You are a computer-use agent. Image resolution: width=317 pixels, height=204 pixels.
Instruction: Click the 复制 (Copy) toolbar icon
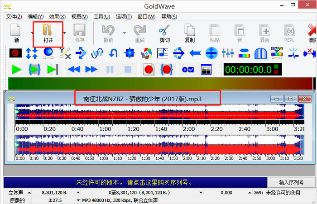(190, 33)
